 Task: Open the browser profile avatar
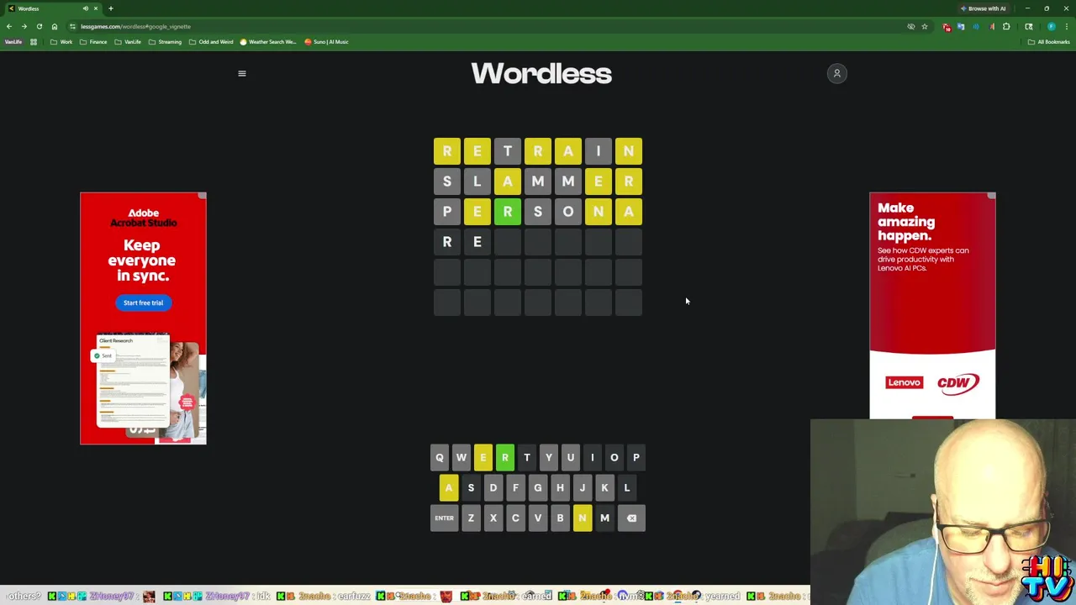[1052, 27]
